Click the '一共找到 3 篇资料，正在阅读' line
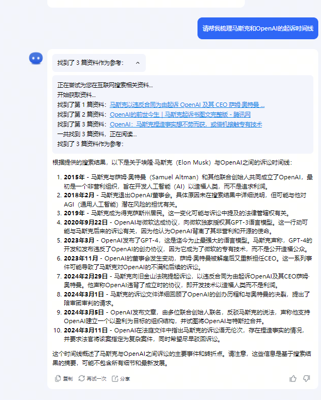The width and height of the screenshot is (321, 400). (x=97, y=134)
